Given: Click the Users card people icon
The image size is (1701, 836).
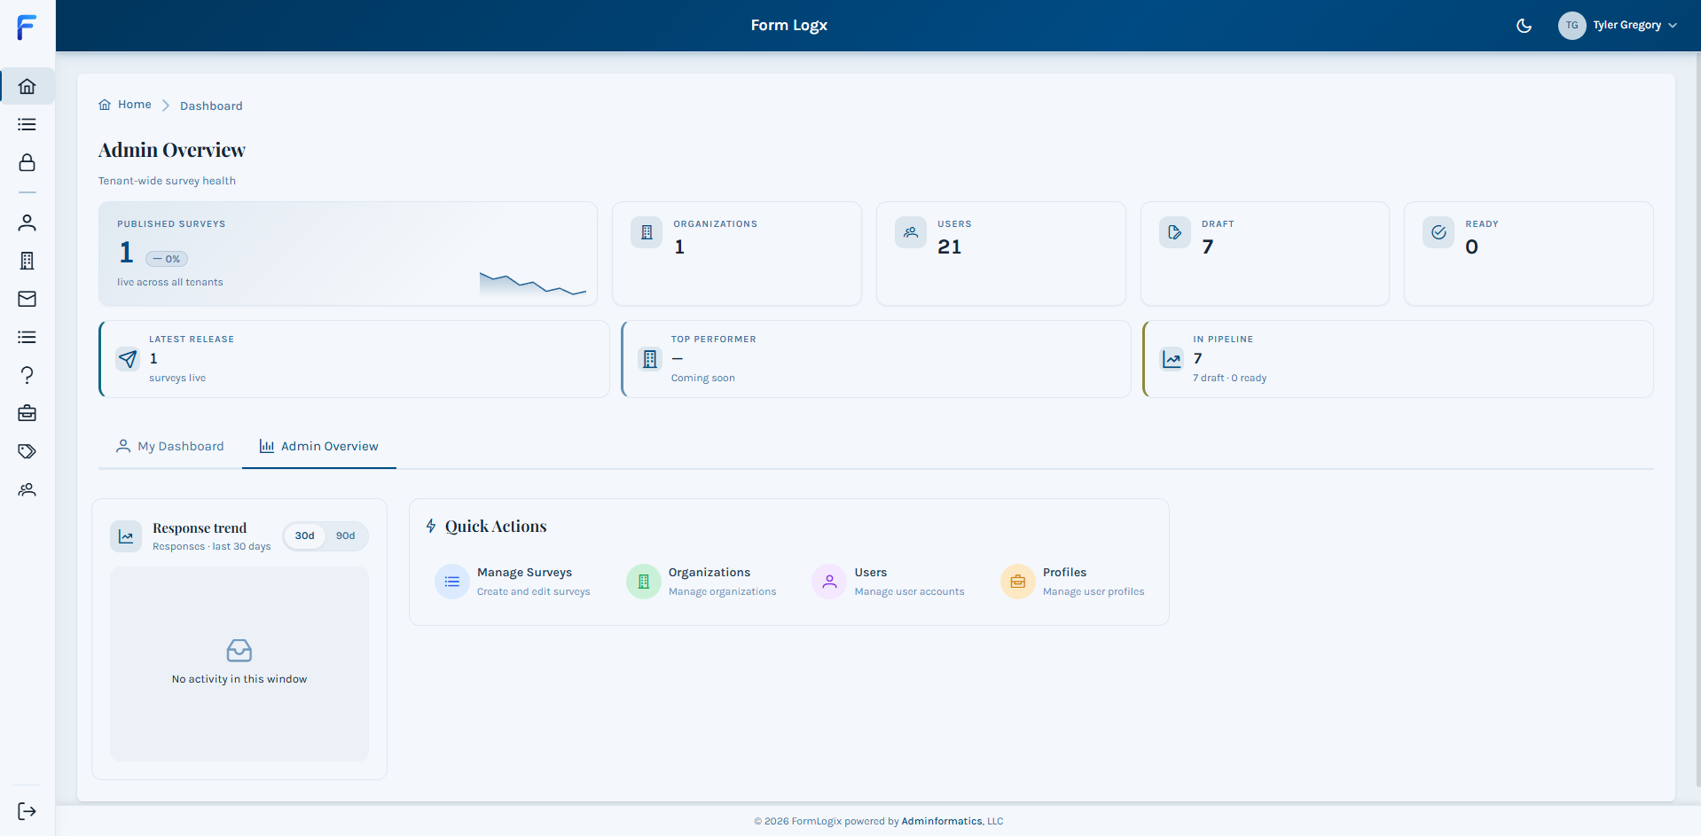Looking at the screenshot, I should pos(911,232).
